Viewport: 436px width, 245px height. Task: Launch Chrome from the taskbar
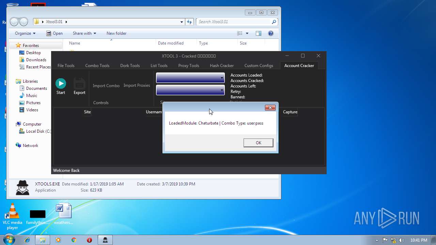pyautogui.click(x=74, y=240)
